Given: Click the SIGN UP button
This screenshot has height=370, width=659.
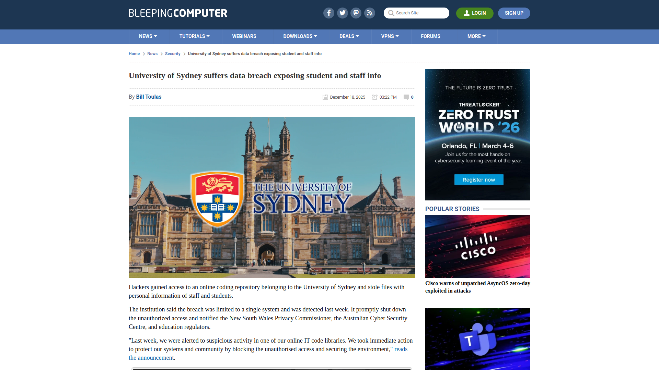Looking at the screenshot, I should point(514,13).
